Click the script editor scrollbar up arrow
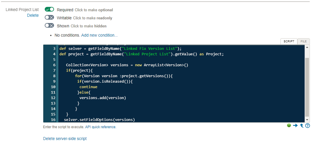The width and height of the screenshot is (311, 142). point(307,47)
